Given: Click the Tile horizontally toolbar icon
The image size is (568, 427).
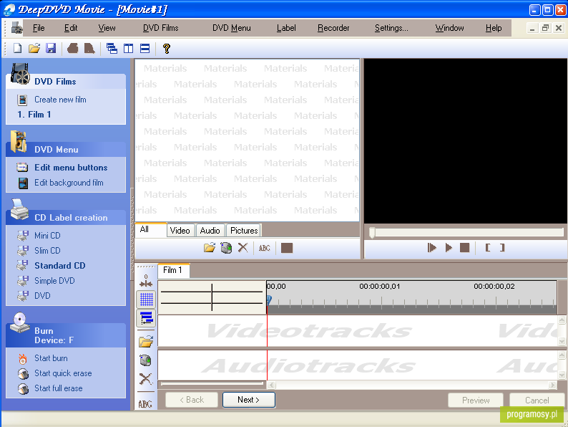Looking at the screenshot, I should point(145,48).
